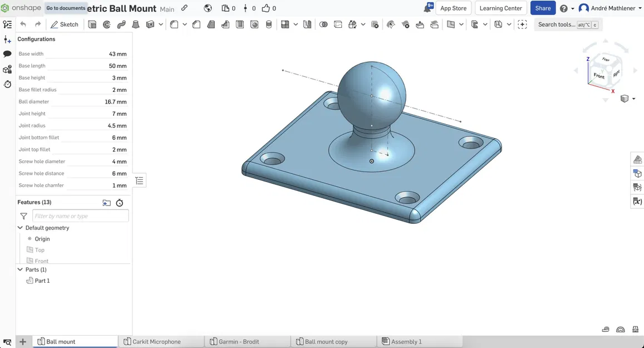Select the Extrude tool
This screenshot has width=644, height=348.
click(x=92, y=24)
